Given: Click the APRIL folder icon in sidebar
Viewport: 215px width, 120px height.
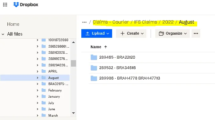Looking at the screenshot, I should pos(44,71).
